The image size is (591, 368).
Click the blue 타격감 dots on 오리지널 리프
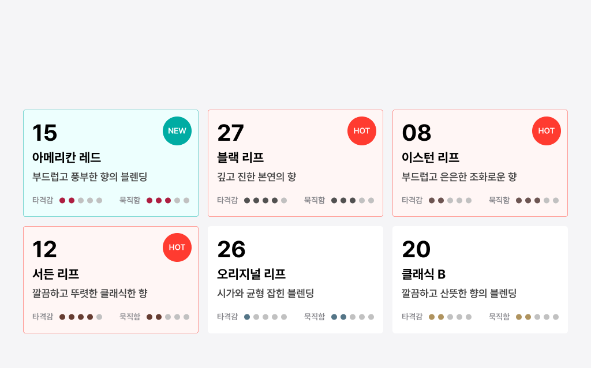pos(265,317)
